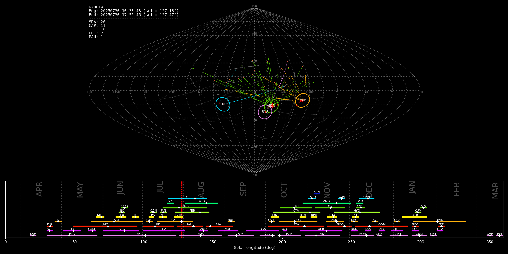Click the LYR shower marker in the timeline
The height and width of the screenshot is (254, 508).
tap(50, 226)
